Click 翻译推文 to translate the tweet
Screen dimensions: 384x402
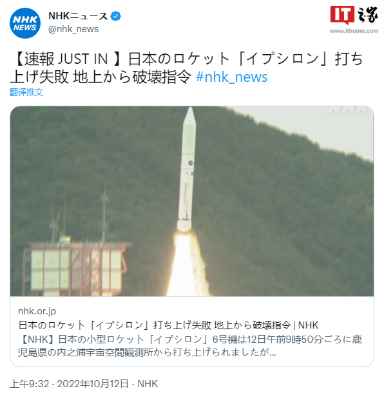[26, 92]
